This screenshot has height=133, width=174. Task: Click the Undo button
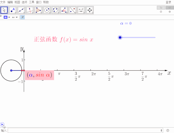point(161,8)
